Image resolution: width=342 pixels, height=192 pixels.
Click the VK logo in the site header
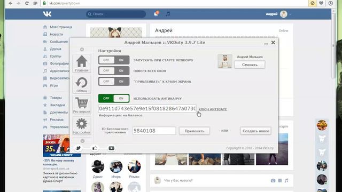[x=47, y=14]
